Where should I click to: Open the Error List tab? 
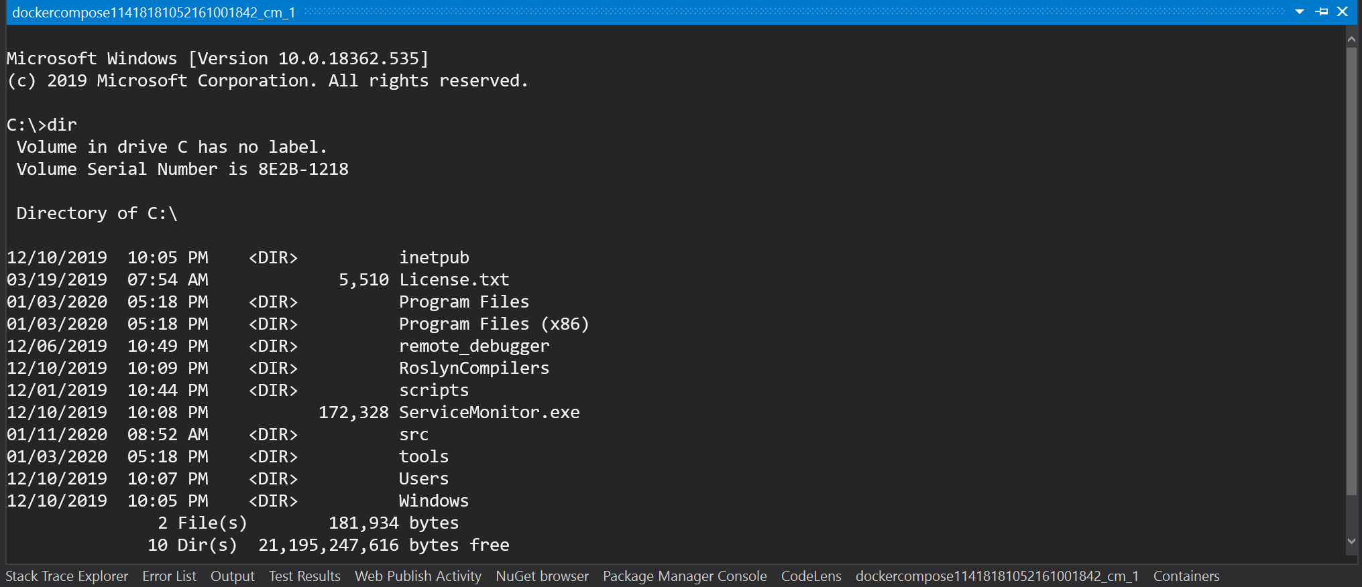(x=169, y=576)
